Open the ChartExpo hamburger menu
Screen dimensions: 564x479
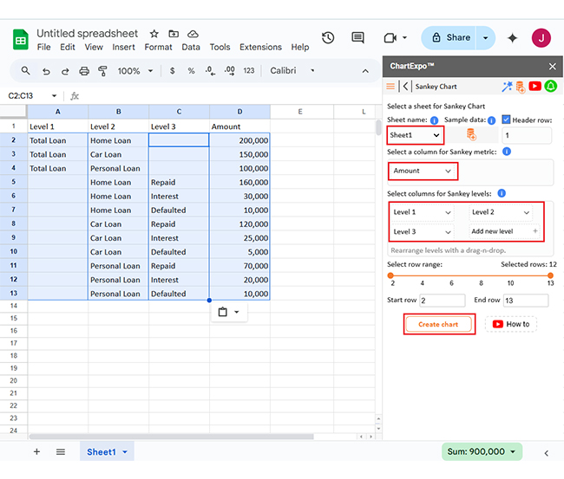pos(390,87)
